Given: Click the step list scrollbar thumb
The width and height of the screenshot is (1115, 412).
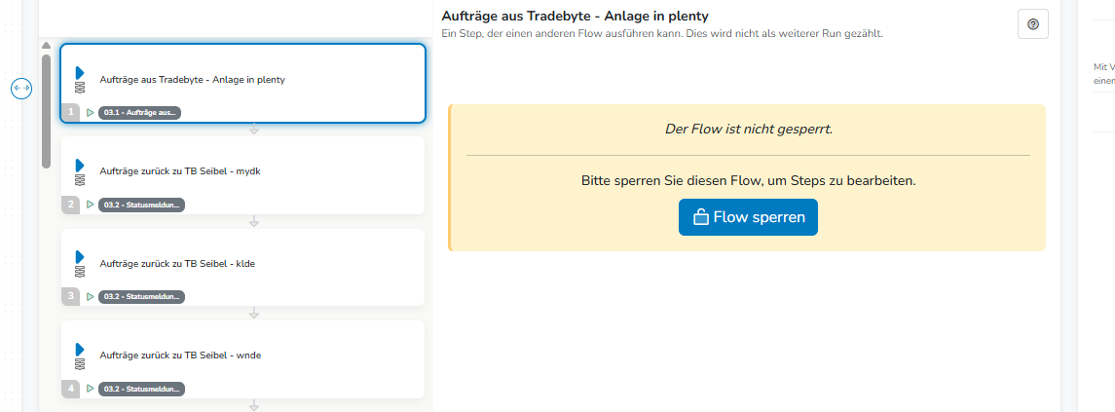Looking at the screenshot, I should pos(46,110).
